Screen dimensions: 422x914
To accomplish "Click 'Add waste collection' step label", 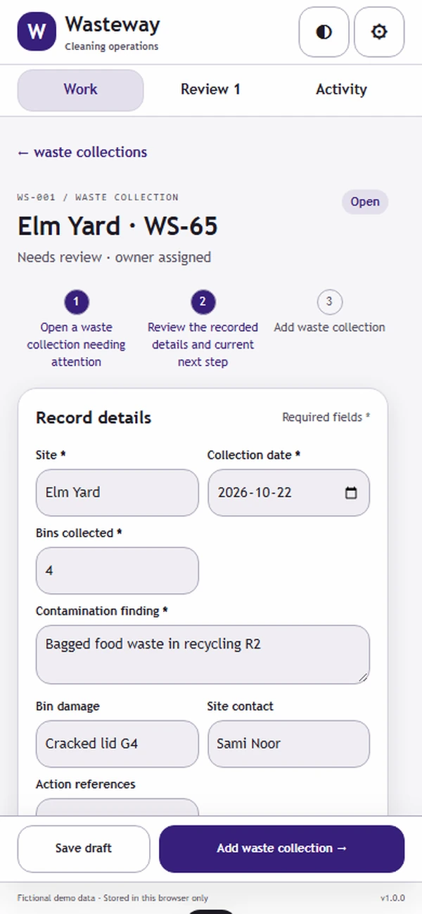I will (x=329, y=327).
